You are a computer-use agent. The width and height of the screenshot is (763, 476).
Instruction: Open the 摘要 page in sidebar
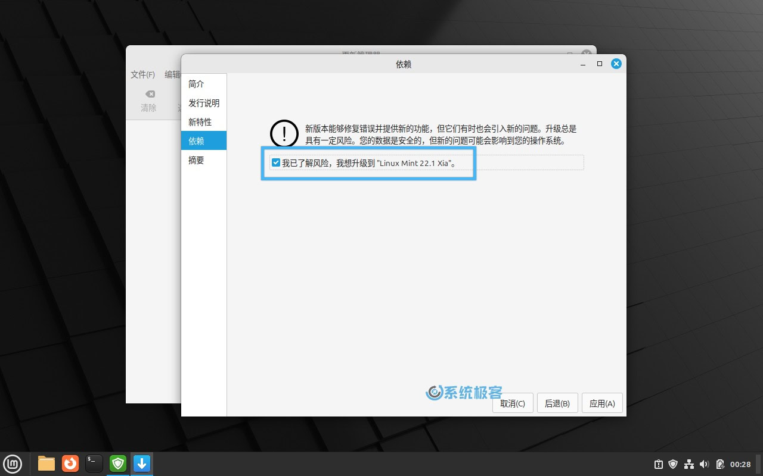point(204,160)
